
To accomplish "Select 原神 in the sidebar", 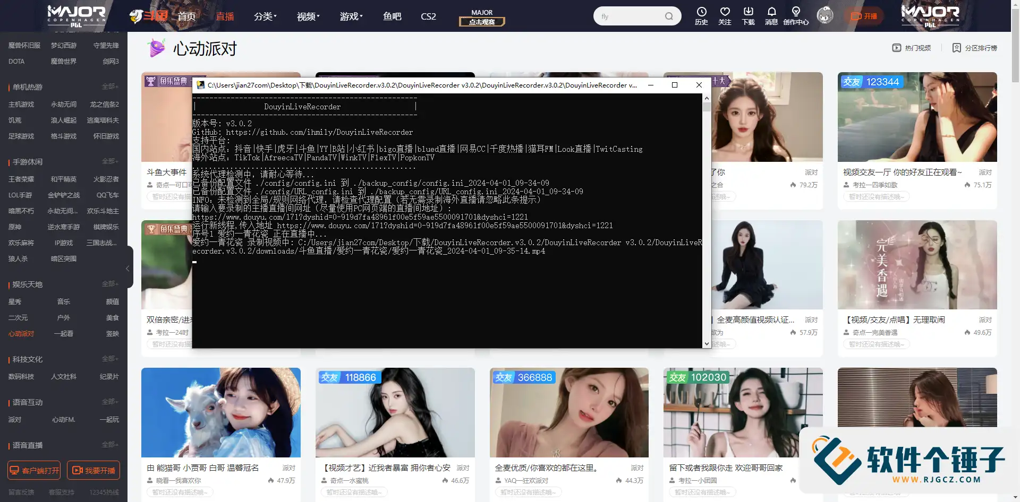I will [15, 227].
